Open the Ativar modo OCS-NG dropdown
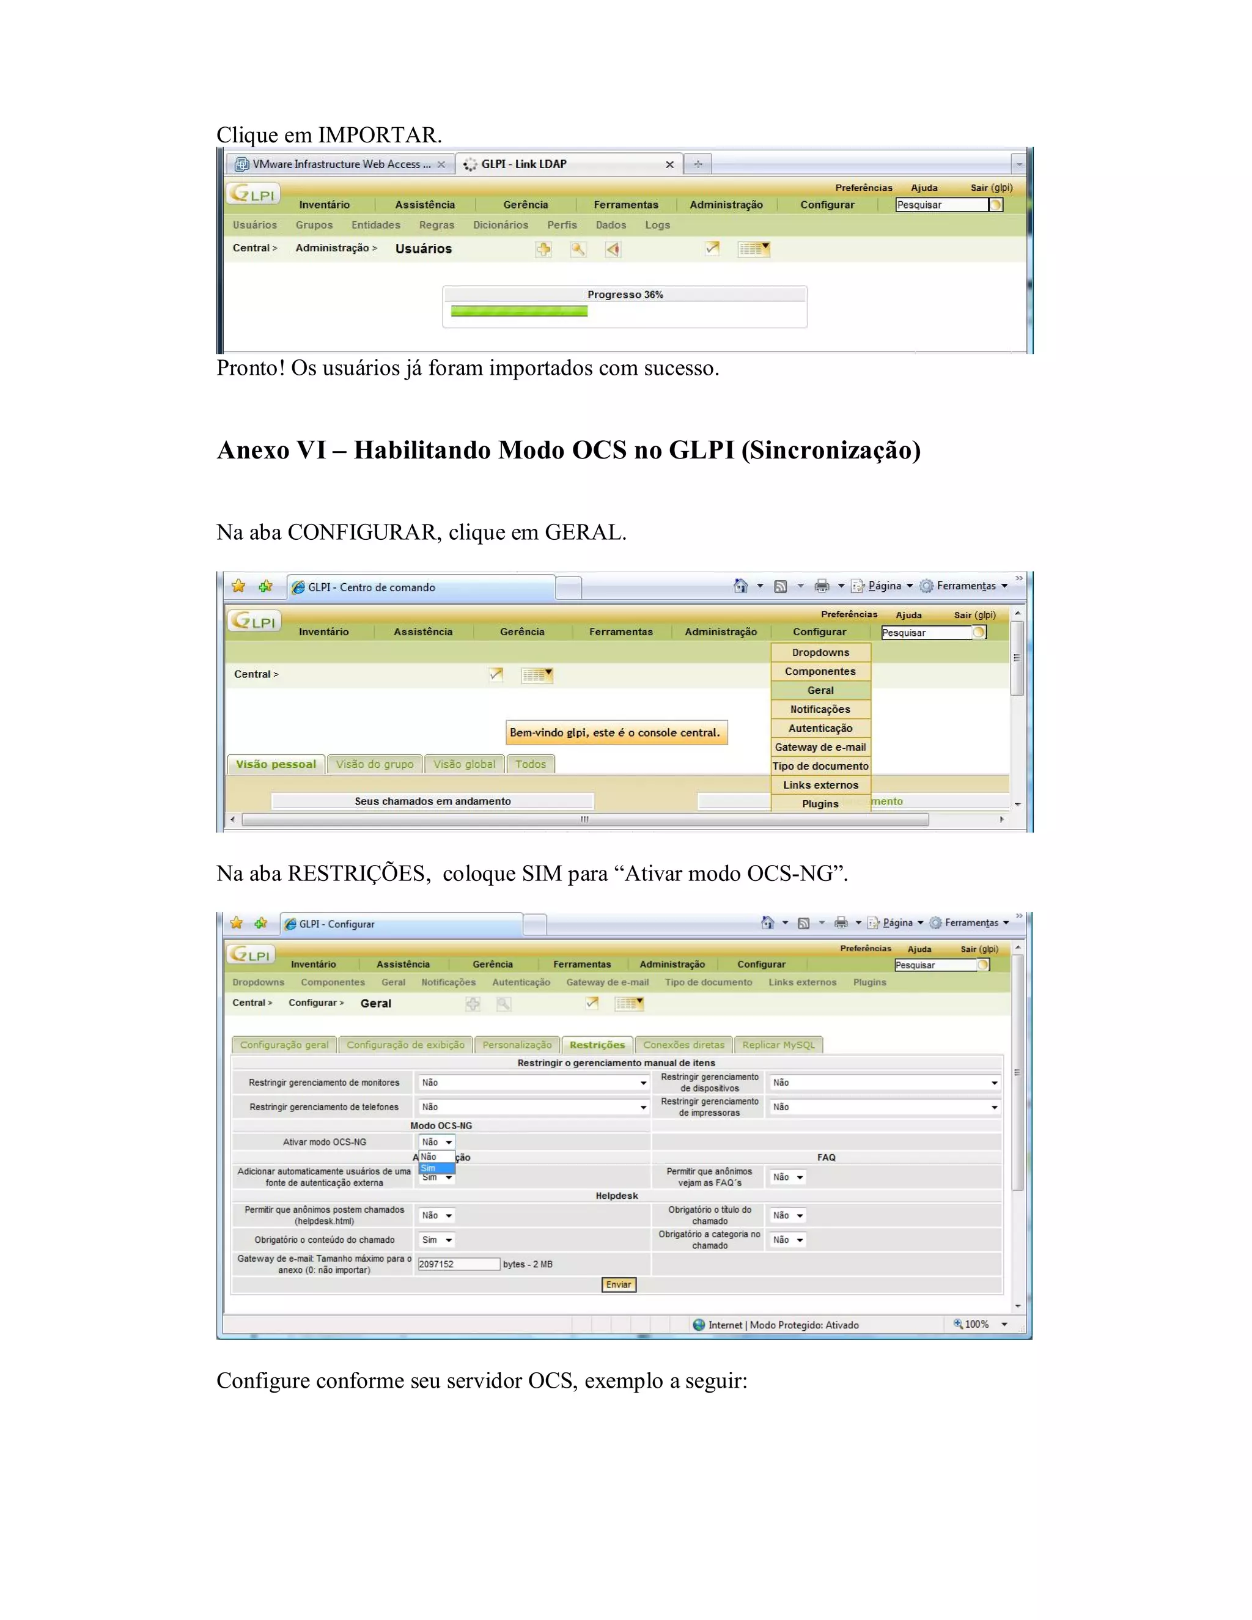This screenshot has height=1620, width=1252. tap(437, 1143)
